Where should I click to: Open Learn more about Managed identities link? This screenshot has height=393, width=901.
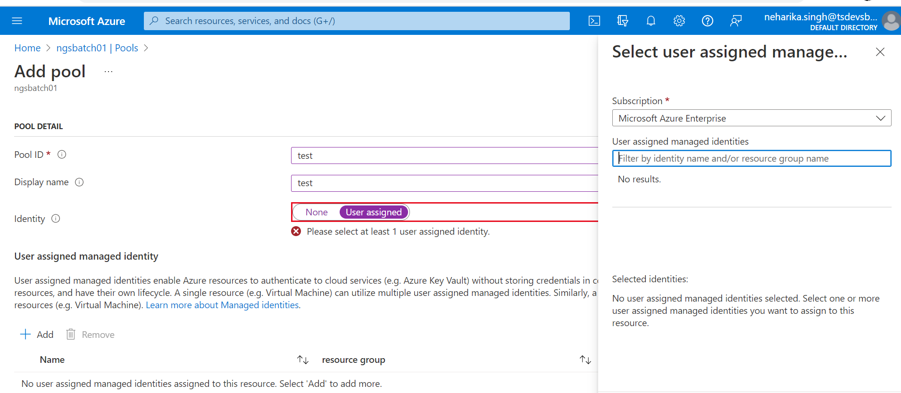click(222, 305)
